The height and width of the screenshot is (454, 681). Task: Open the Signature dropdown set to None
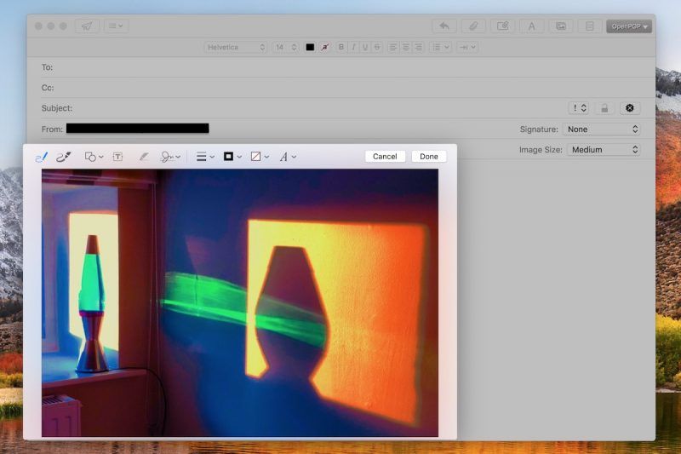pyautogui.click(x=602, y=129)
